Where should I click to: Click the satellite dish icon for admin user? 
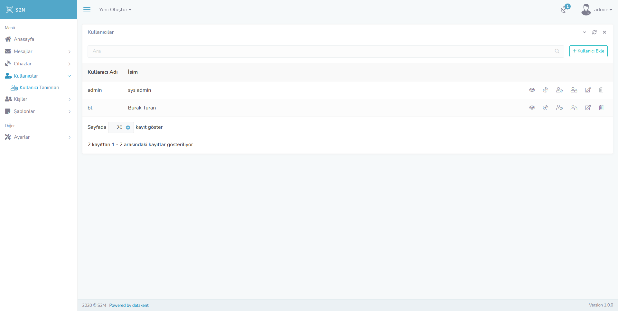[x=546, y=90]
